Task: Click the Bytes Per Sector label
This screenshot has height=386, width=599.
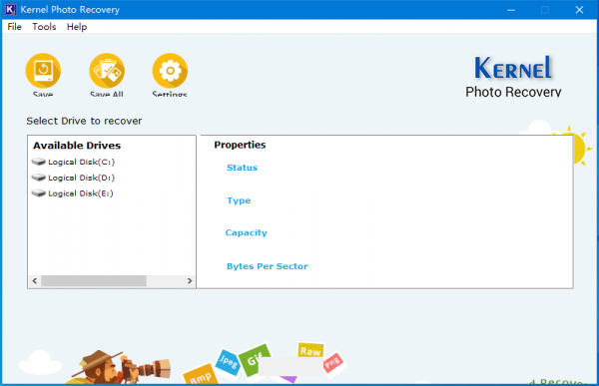Action: 267,266
